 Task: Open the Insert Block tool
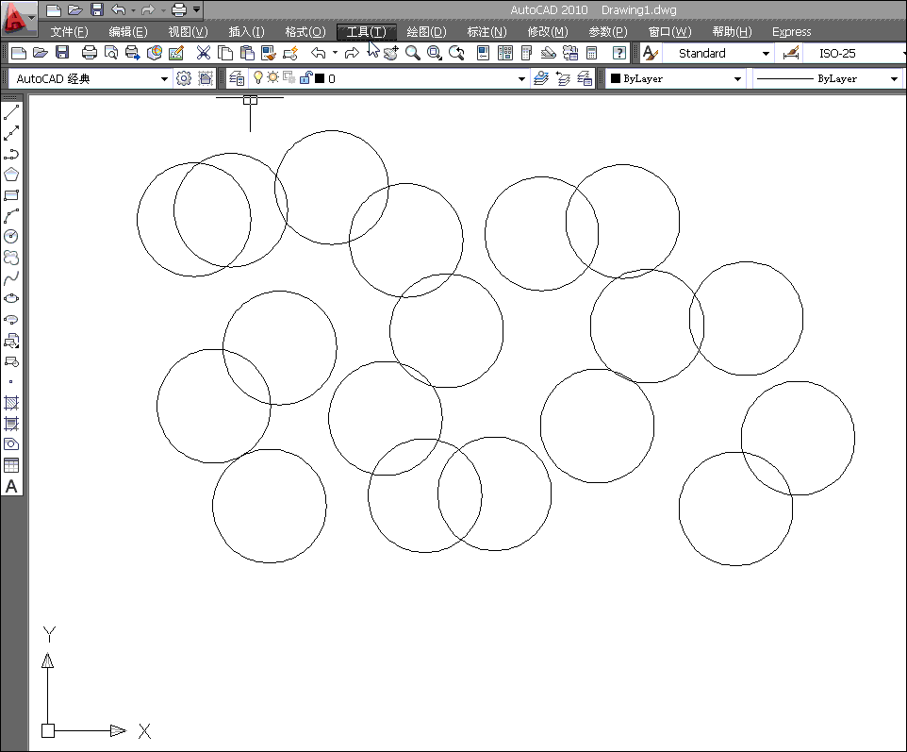(x=11, y=341)
